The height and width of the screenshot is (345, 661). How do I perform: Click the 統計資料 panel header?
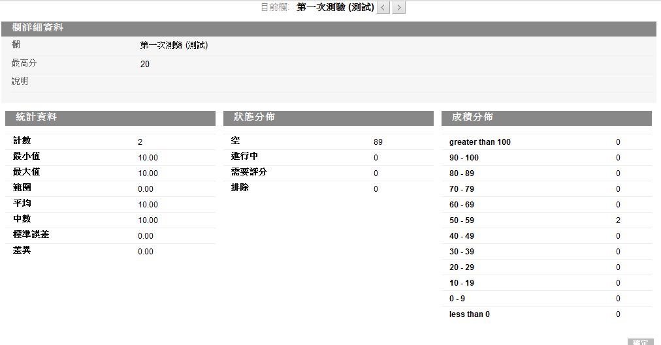point(36,117)
